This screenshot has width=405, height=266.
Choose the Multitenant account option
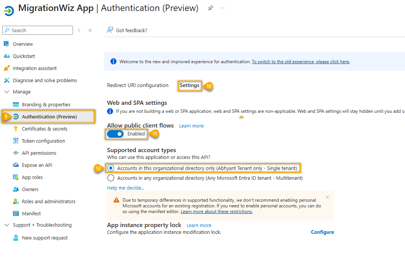(111, 178)
